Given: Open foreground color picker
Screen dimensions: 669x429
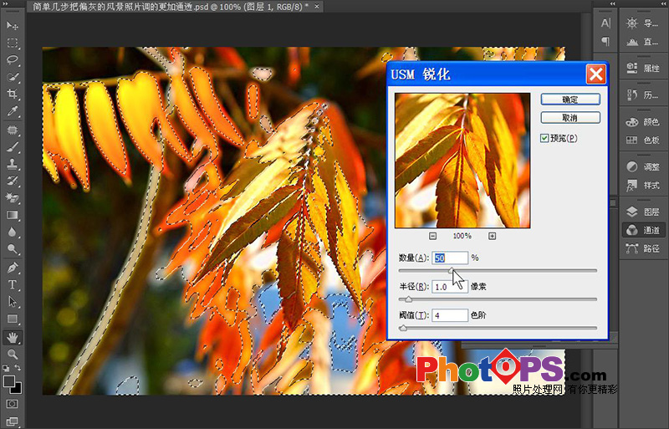Looking at the screenshot, I should [8, 380].
